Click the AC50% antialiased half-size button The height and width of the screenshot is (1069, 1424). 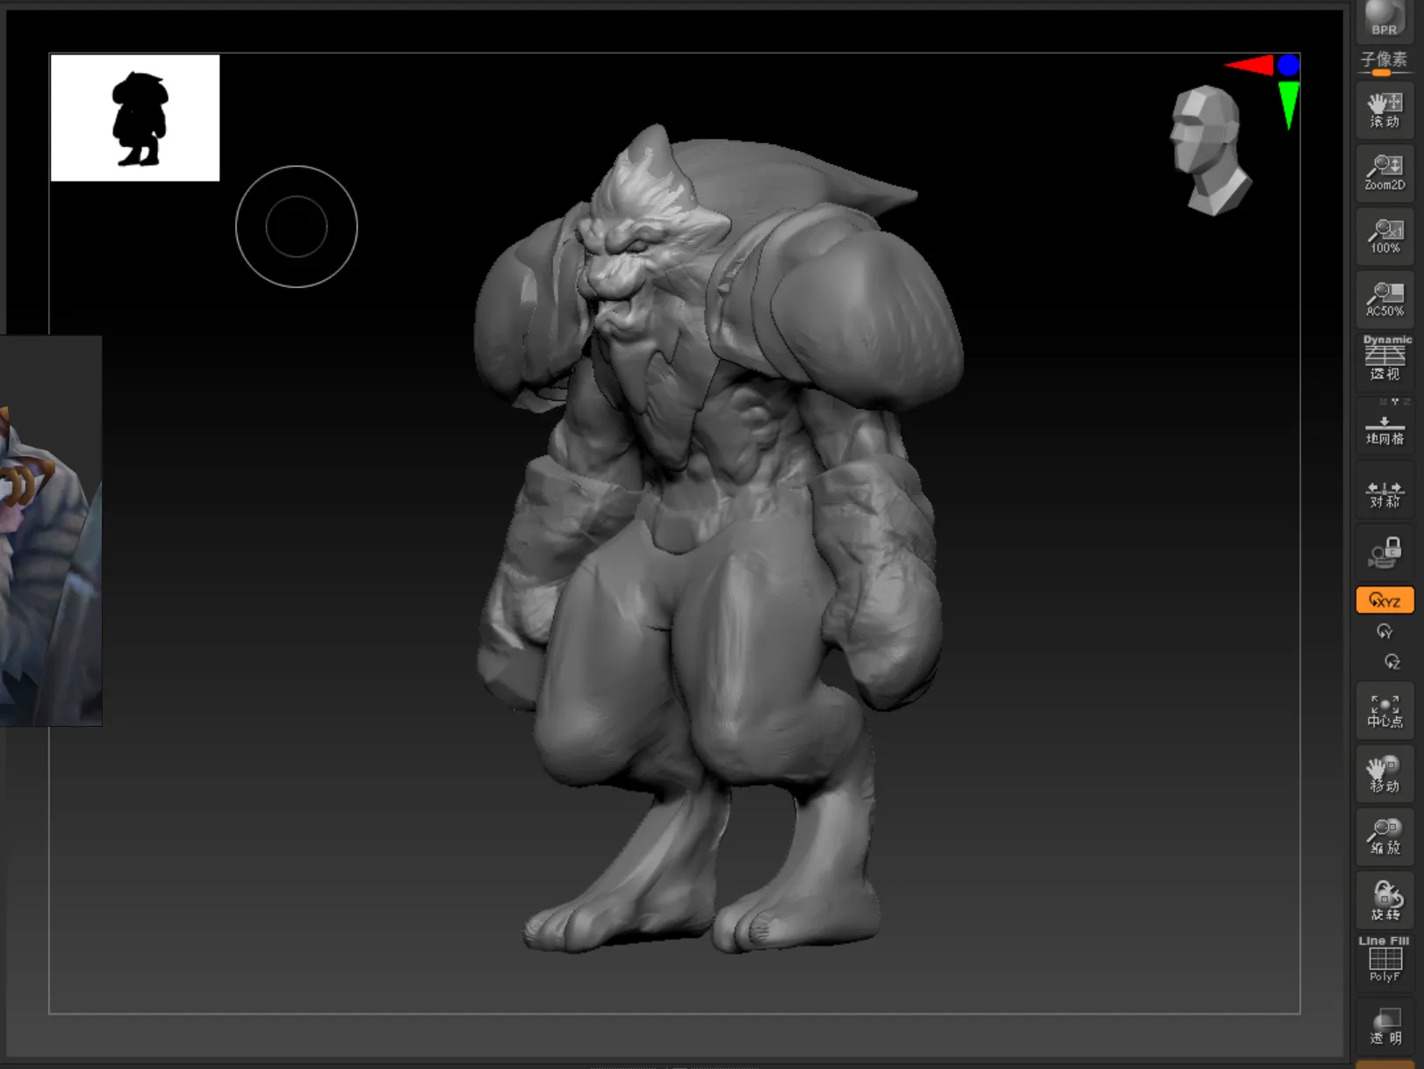point(1384,299)
